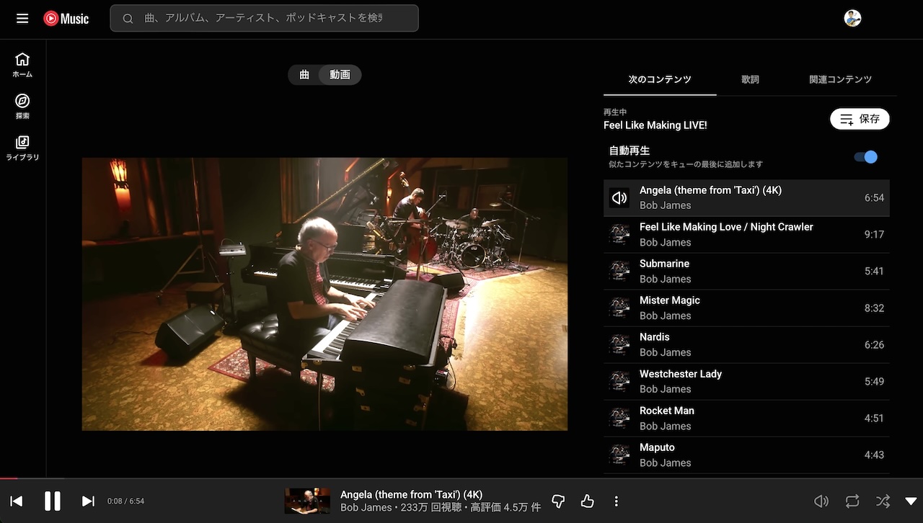Mute the player volume

821,501
